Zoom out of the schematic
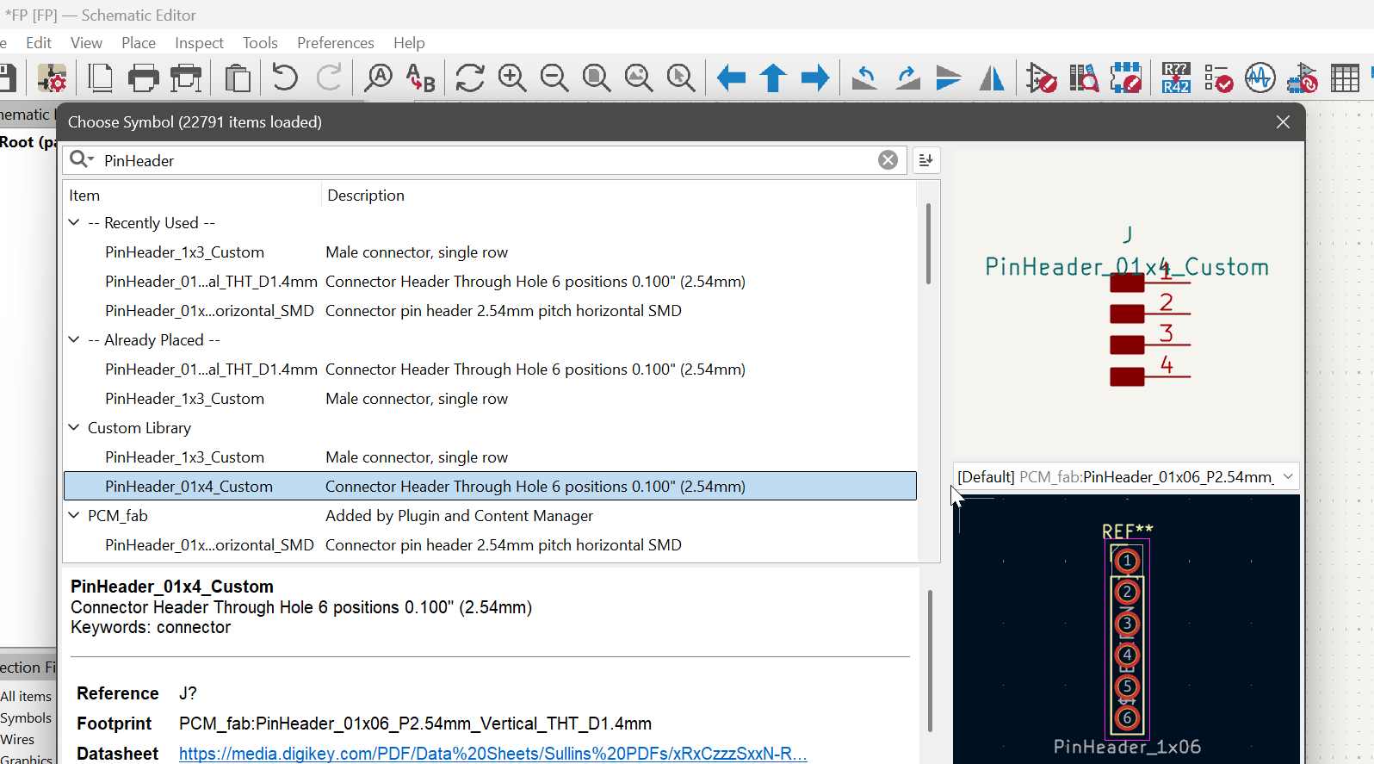 click(x=554, y=78)
